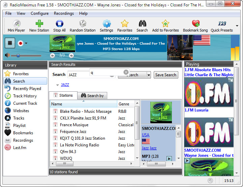Click Stop All in toolbar
This screenshot has height=187, width=243.
(x=59, y=26)
